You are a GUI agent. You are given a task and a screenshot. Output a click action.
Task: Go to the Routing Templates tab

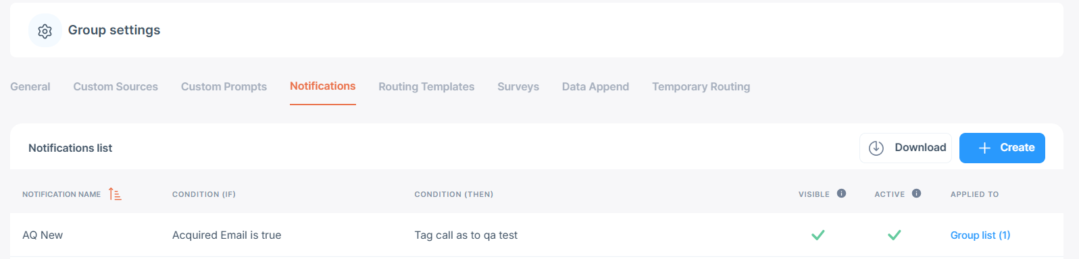click(x=426, y=86)
